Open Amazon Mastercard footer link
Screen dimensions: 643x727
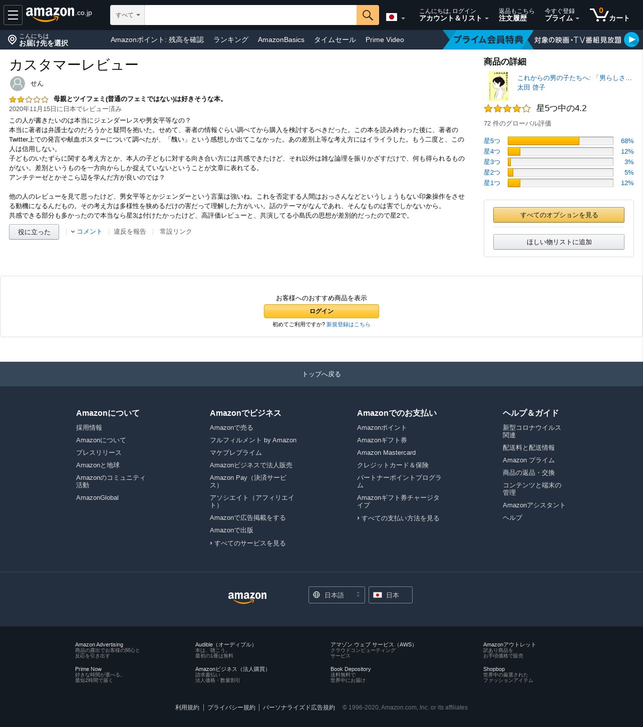(386, 453)
